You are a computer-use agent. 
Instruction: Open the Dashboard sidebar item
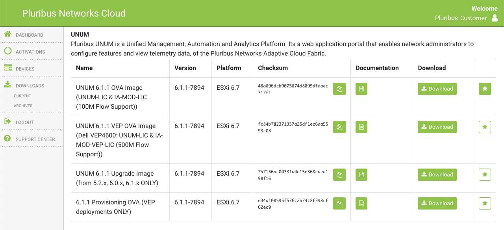click(31, 35)
